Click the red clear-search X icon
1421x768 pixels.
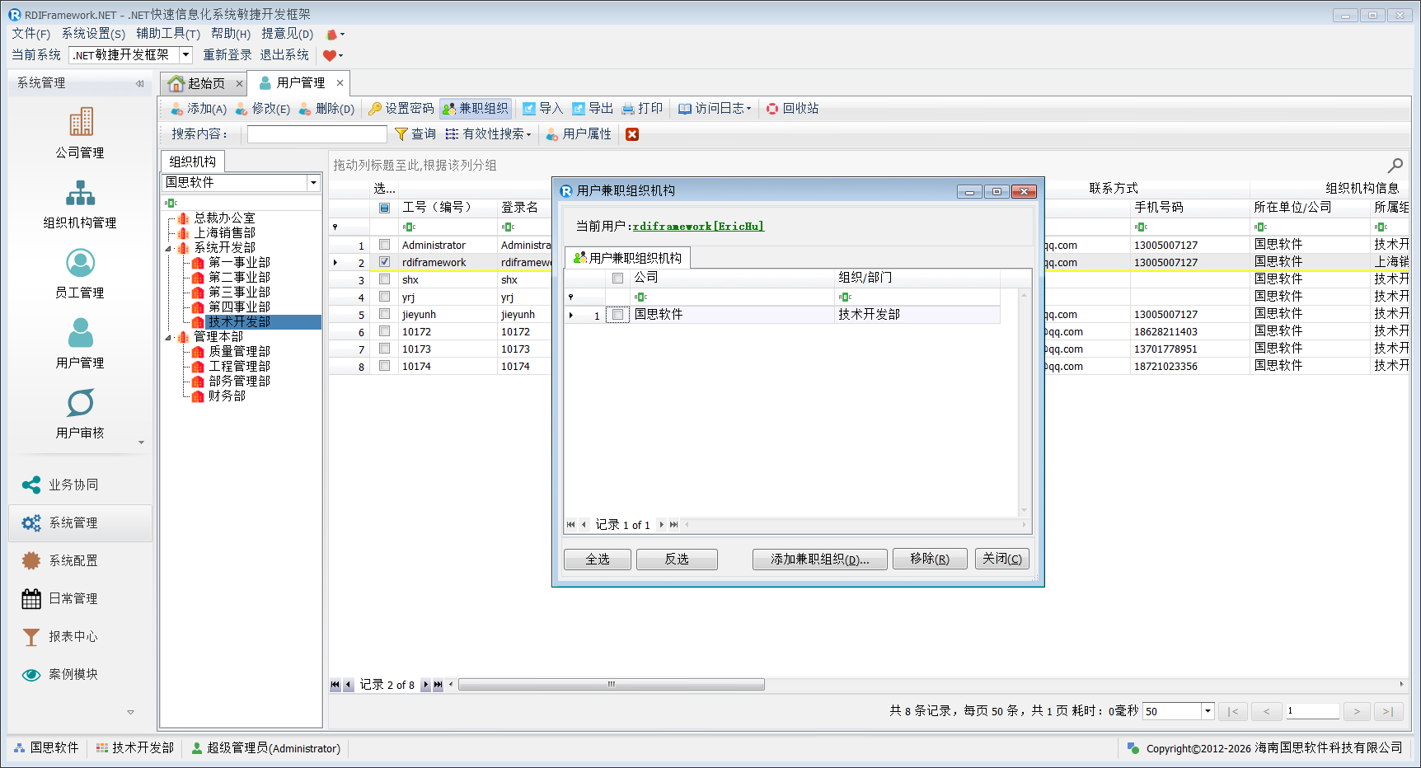(632, 134)
